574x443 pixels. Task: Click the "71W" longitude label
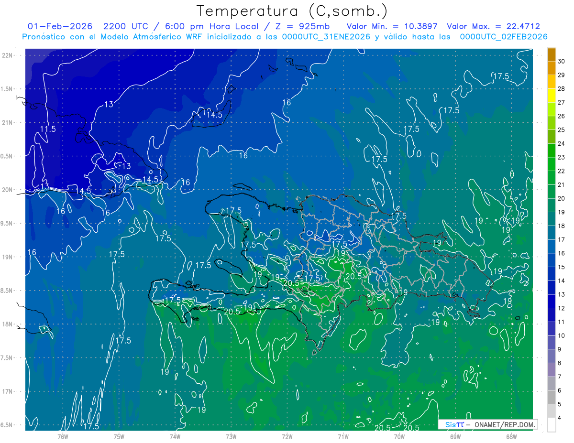pyautogui.click(x=343, y=436)
